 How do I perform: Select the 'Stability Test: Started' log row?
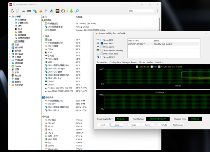[163, 44]
